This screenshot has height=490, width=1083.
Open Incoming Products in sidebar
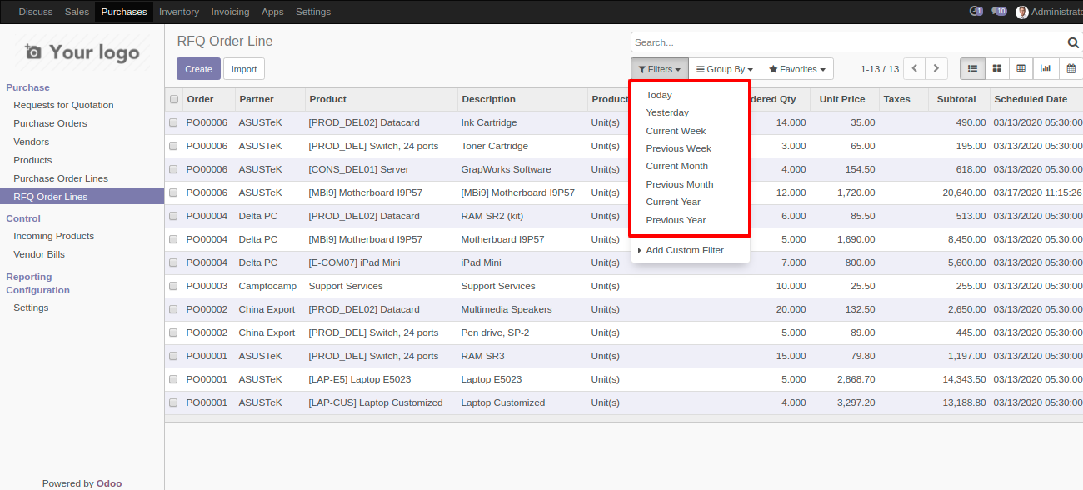tap(53, 236)
